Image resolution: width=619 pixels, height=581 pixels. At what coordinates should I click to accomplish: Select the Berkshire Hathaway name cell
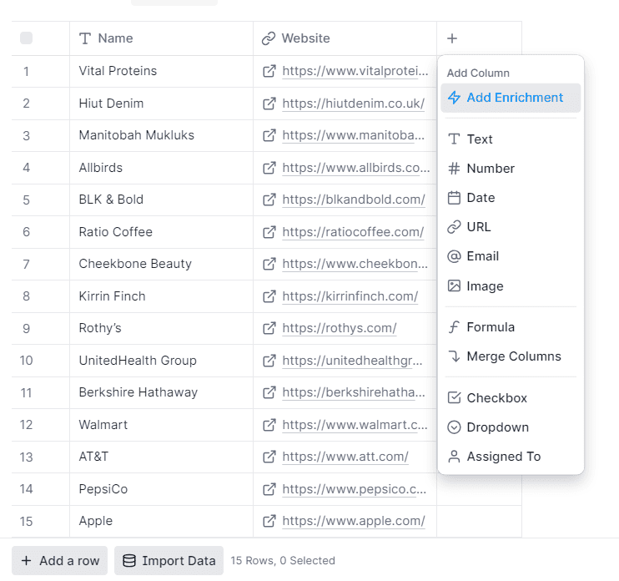point(138,392)
